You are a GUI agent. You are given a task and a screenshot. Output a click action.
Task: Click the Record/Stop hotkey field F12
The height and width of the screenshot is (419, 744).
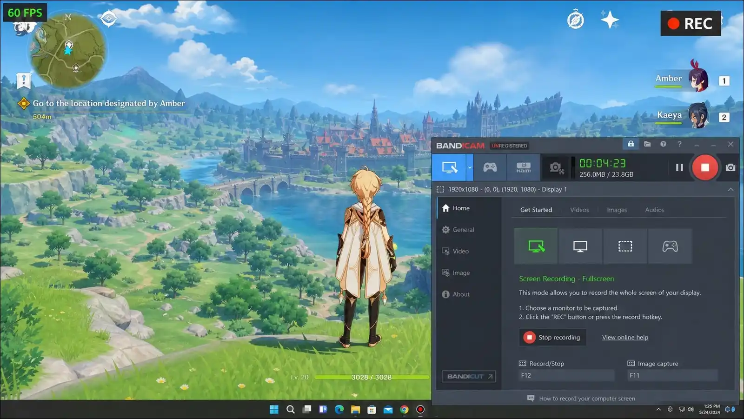(x=566, y=375)
